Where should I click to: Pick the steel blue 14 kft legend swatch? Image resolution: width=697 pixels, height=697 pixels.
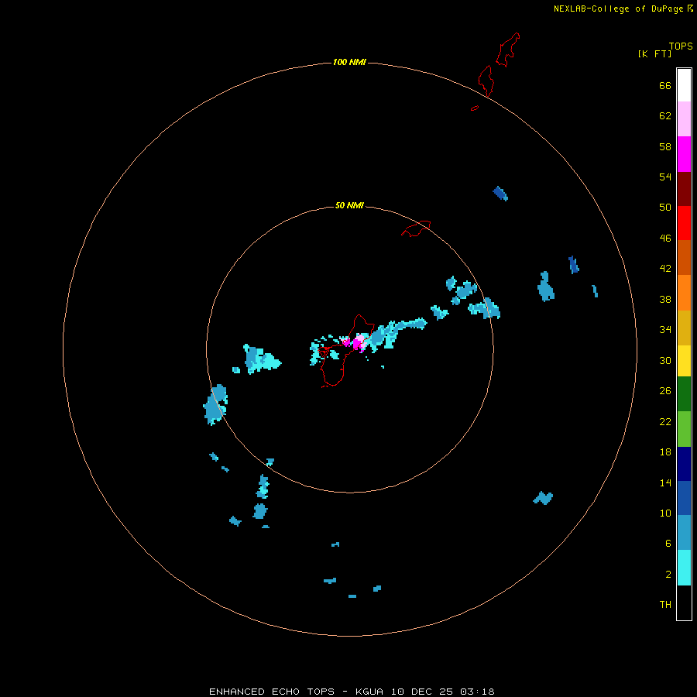[684, 533]
